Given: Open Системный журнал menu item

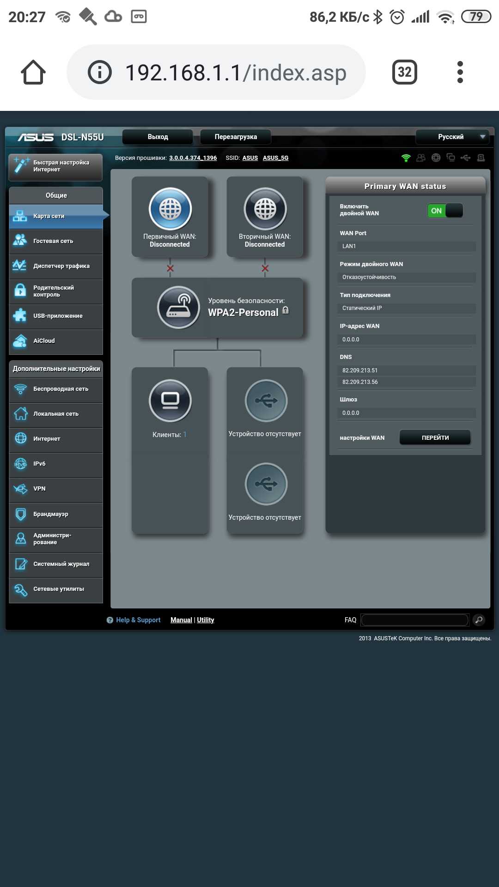Looking at the screenshot, I should [x=56, y=564].
